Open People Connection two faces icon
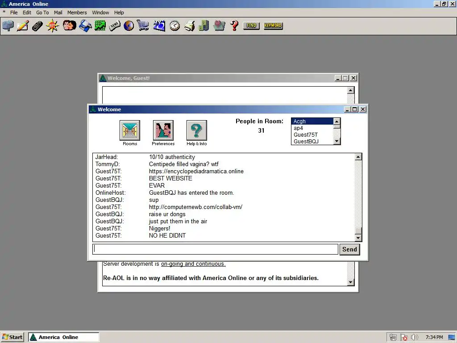The width and height of the screenshot is (457, 343). 69,25
